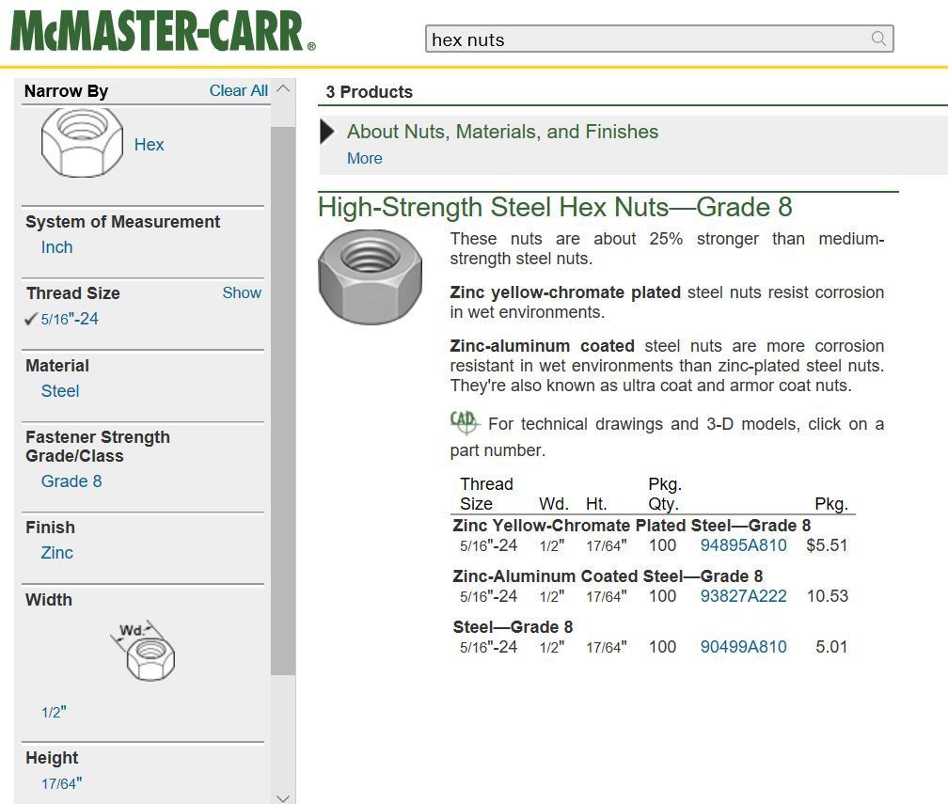
Task: Select the Inch system of measurement
Action: pos(56,247)
